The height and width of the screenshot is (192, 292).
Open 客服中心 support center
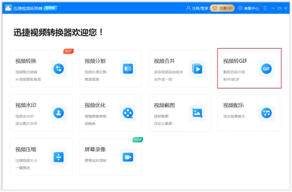point(252,8)
